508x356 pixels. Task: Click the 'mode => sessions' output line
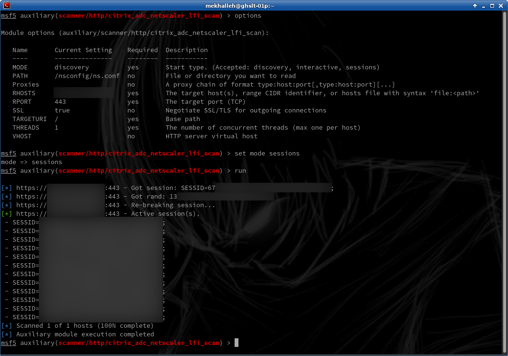(x=32, y=162)
